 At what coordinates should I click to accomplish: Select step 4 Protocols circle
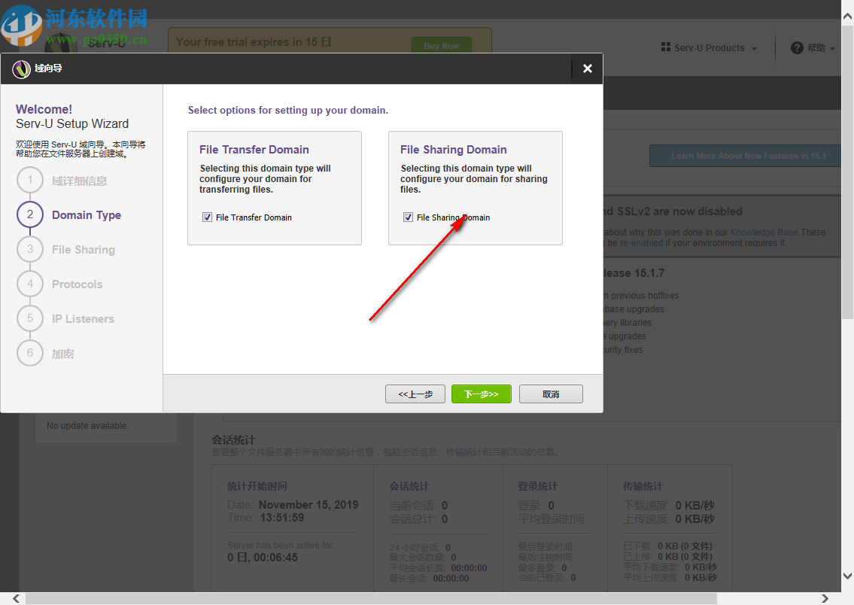click(30, 284)
